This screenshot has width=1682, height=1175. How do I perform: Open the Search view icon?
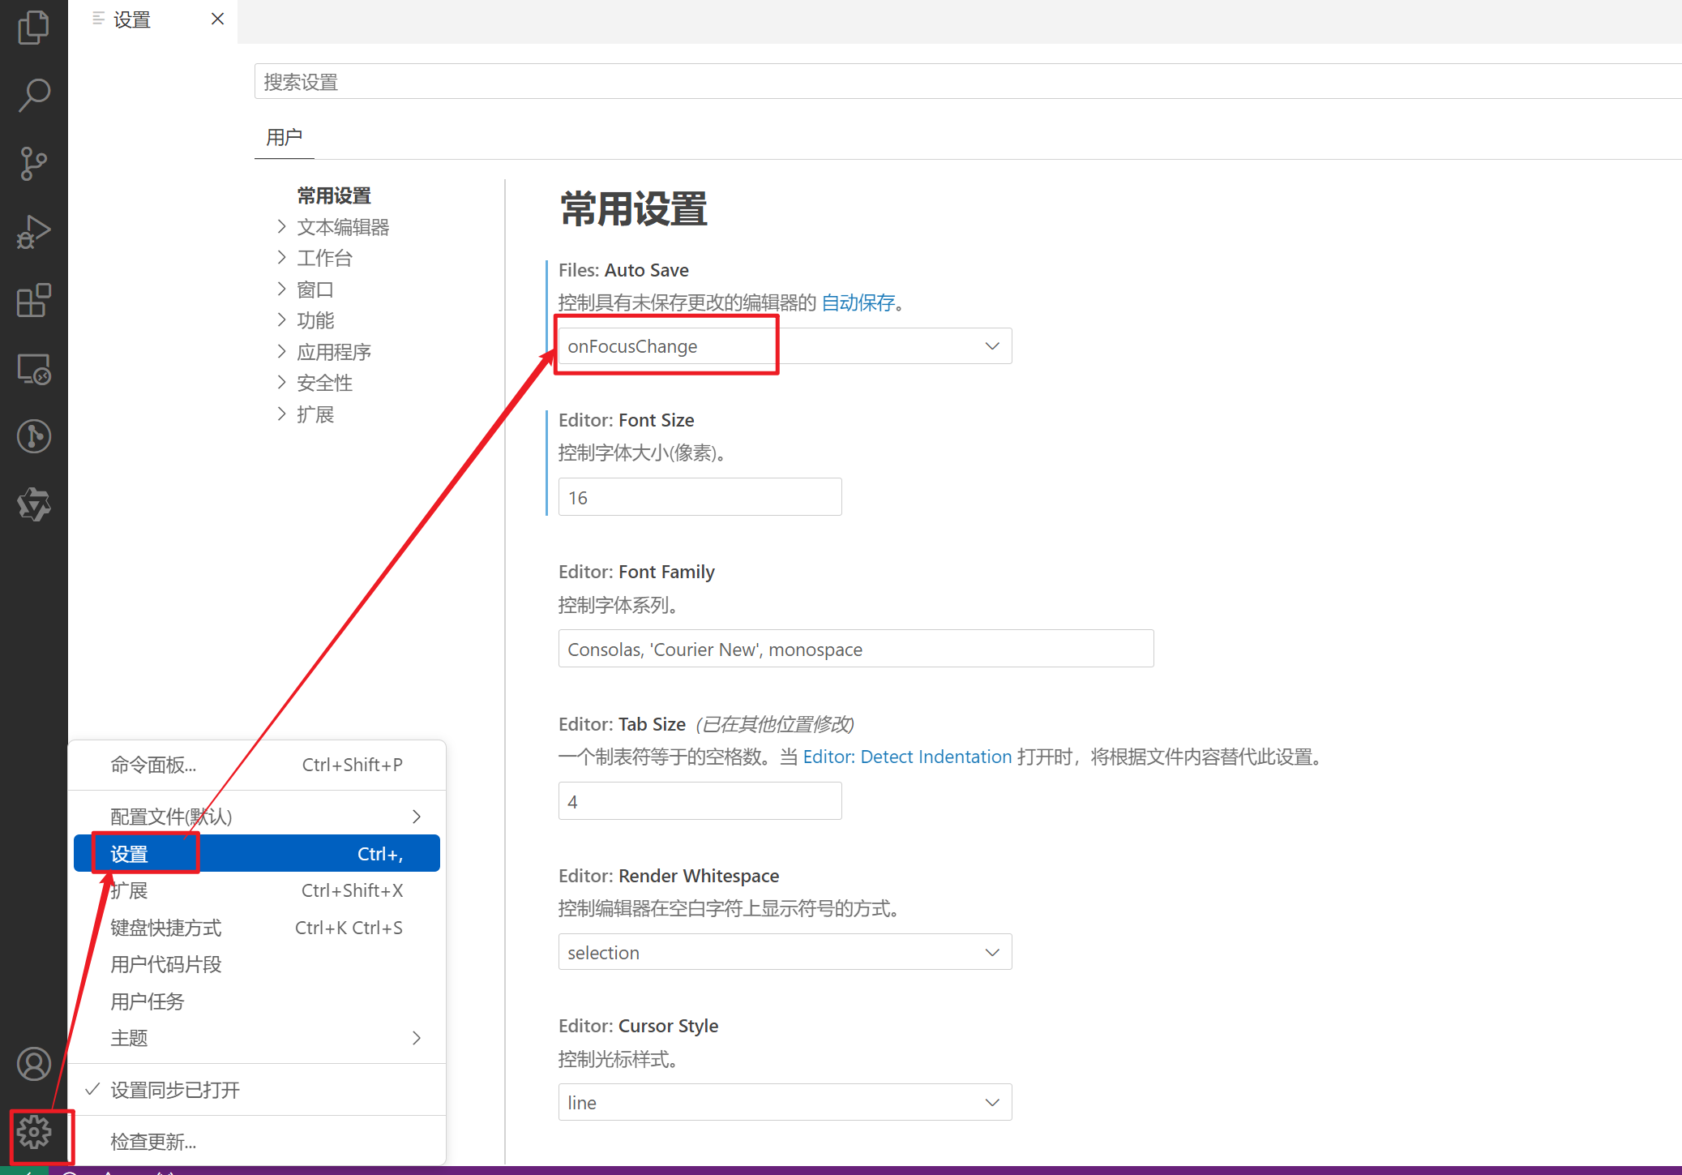33,95
